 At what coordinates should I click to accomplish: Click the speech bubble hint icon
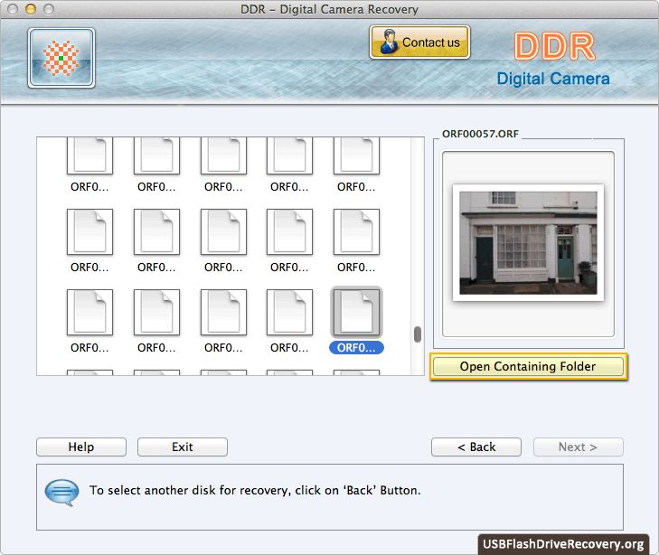pyautogui.click(x=61, y=492)
